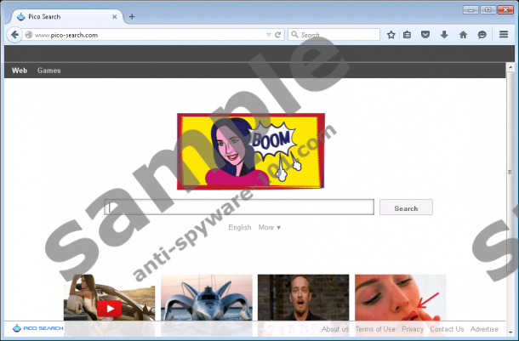Click the Pico Search main search field
Viewport: 519px width, 341px height.
click(239, 207)
